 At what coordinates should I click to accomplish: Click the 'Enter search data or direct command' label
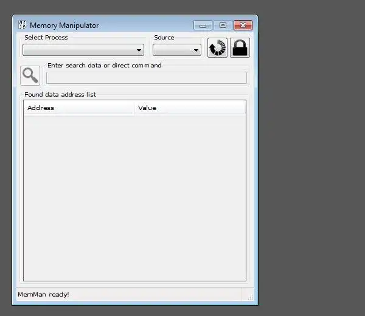click(x=104, y=66)
